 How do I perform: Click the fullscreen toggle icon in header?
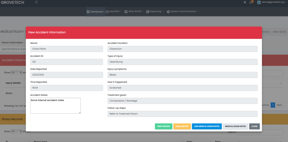coord(245,2)
